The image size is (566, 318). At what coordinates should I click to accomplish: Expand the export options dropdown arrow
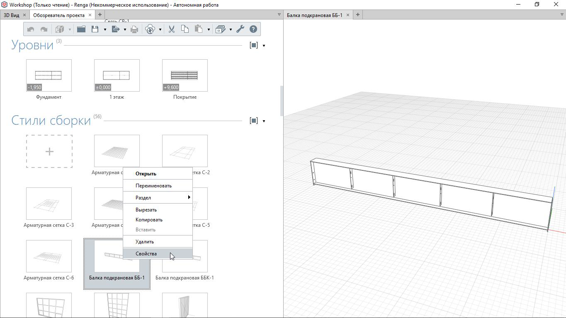pyautogui.click(x=125, y=29)
